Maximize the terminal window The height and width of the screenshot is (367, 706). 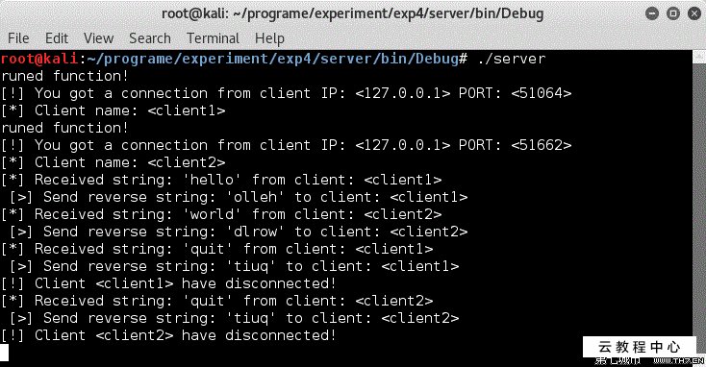pos(673,13)
